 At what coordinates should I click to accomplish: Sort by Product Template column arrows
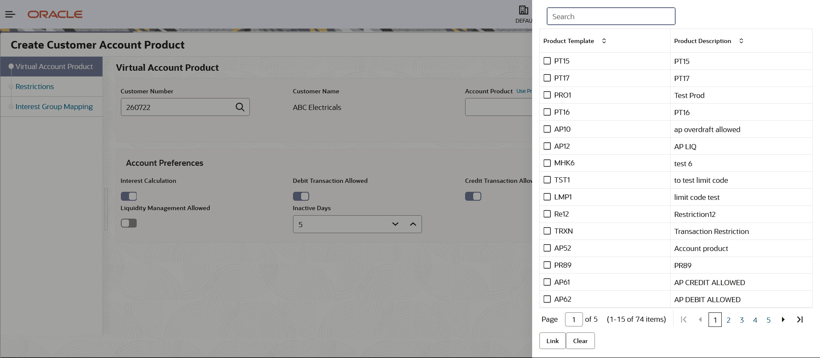point(604,41)
